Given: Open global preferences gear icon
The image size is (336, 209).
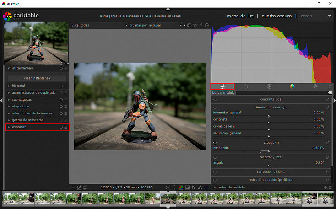Looking at the screenshot, I should pyautogui.click(x=207, y=25).
